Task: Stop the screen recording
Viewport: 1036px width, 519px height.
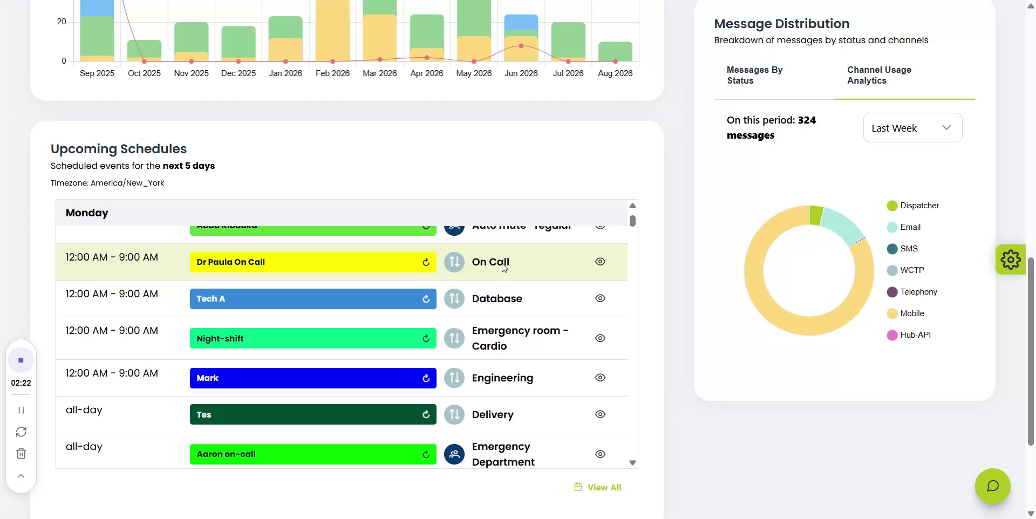Action: pyautogui.click(x=21, y=360)
